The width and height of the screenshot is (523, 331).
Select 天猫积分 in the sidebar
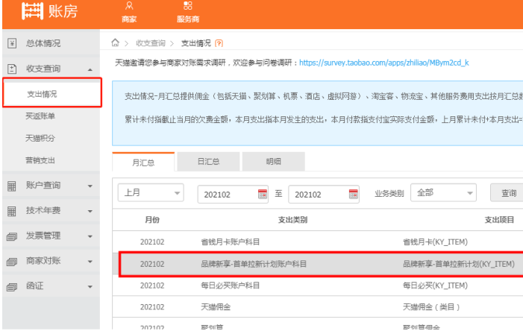(40, 138)
